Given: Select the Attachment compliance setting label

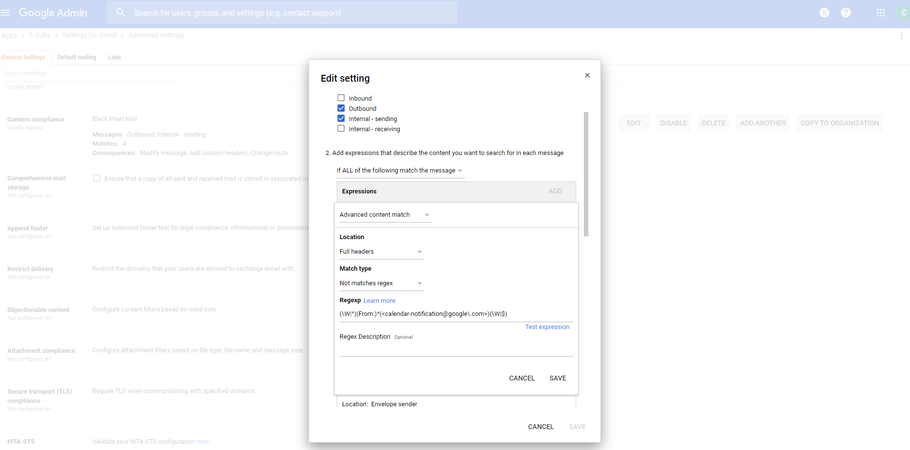Looking at the screenshot, I should [x=41, y=351].
